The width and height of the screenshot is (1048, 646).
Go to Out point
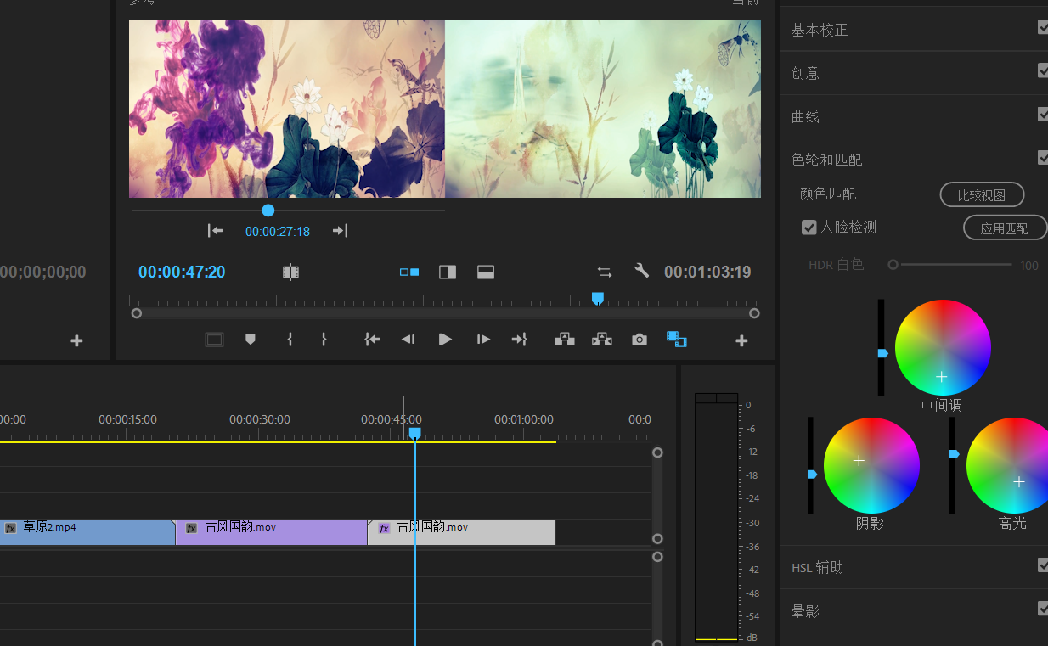pos(519,340)
